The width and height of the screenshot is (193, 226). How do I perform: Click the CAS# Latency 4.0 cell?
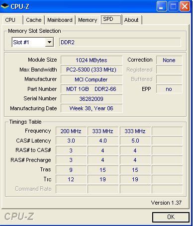(x=103, y=141)
